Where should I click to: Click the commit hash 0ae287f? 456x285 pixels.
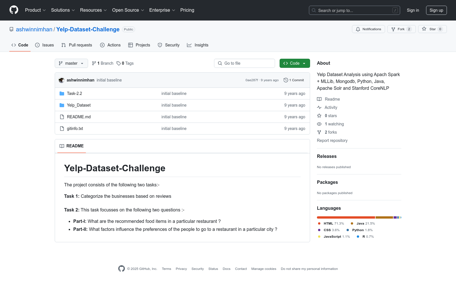click(252, 80)
